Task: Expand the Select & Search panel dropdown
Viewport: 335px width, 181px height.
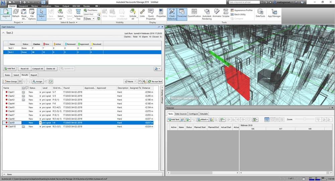Action: click(69, 22)
